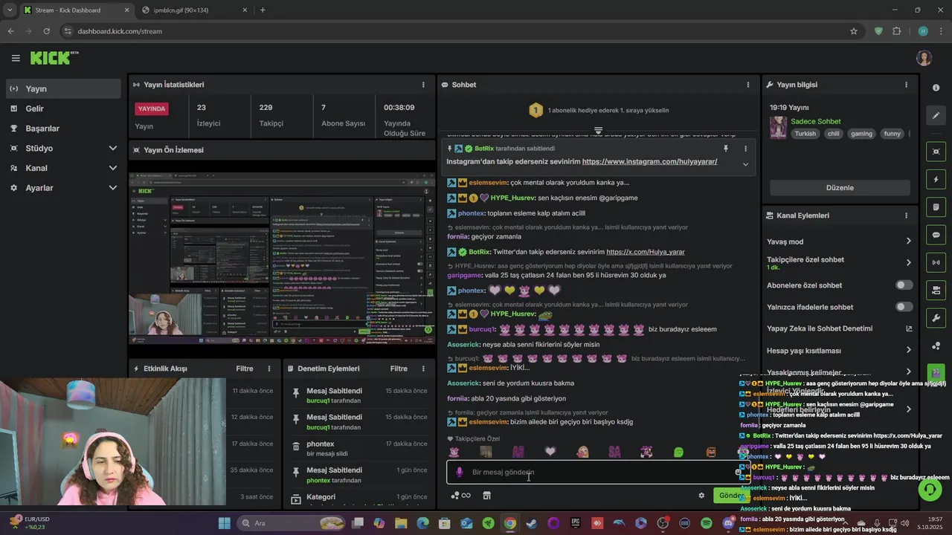
Task: Open the Instagram hulyayarar link
Action: pos(649,161)
